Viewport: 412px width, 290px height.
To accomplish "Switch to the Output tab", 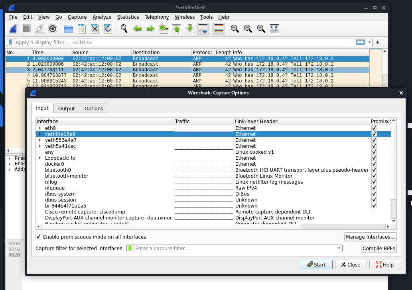I will (67, 108).
